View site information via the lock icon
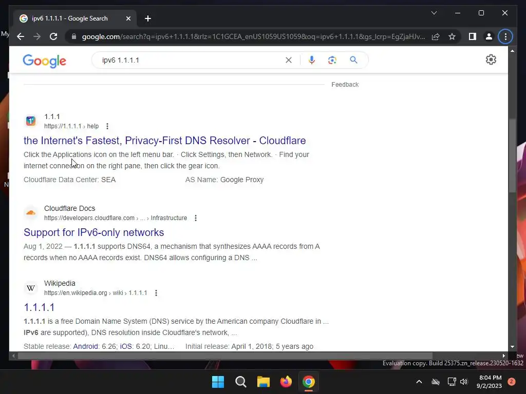526x394 pixels. coord(74,36)
